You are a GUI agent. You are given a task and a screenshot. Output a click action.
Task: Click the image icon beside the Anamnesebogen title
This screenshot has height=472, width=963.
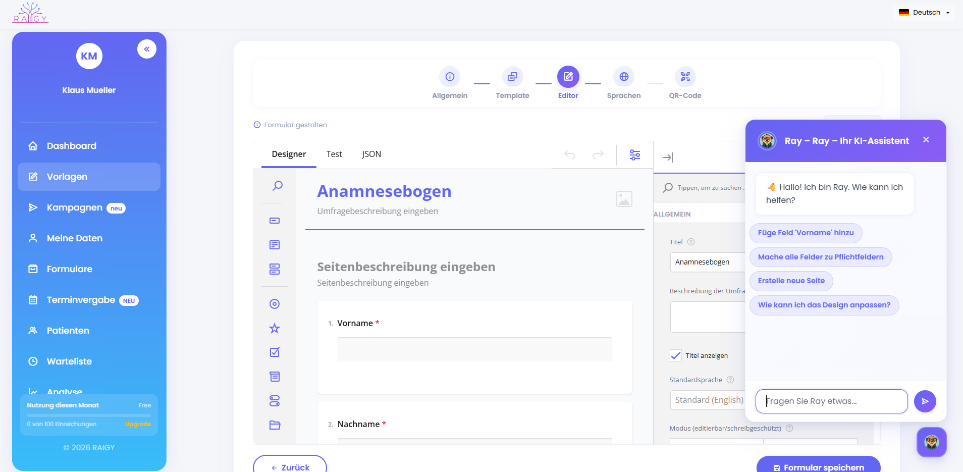point(624,199)
